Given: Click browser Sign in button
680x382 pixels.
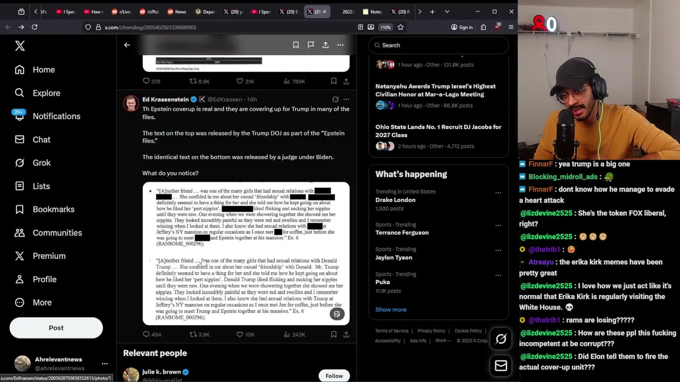Looking at the screenshot, I should (x=462, y=27).
